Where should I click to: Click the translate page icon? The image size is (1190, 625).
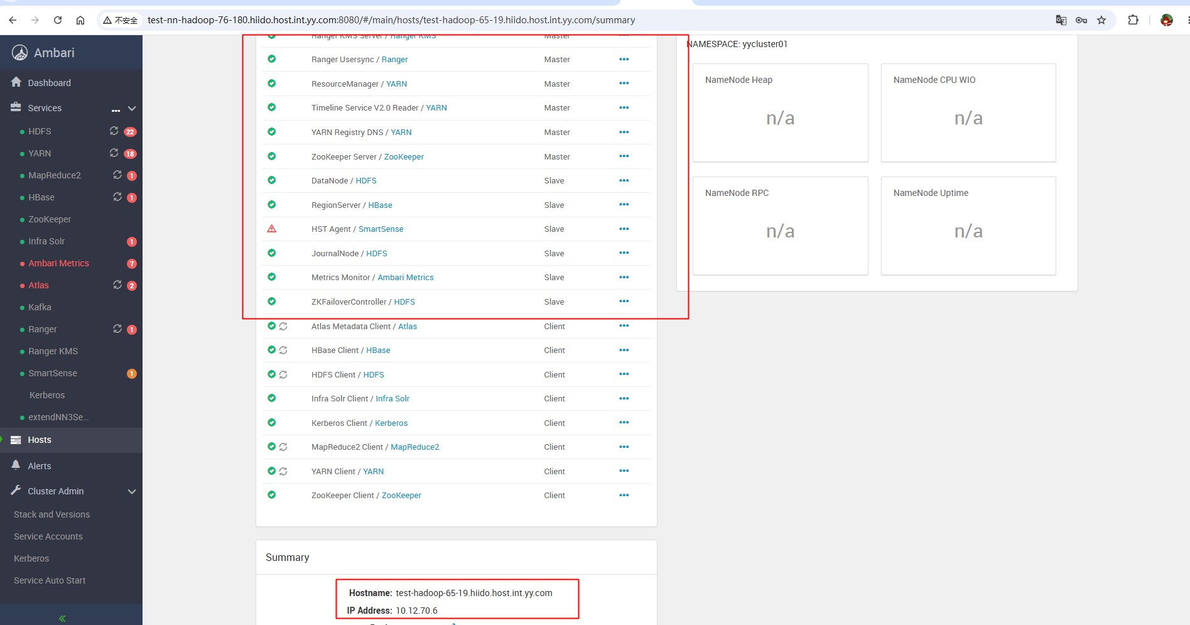(1061, 20)
